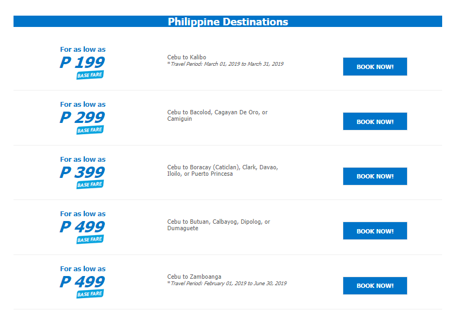The width and height of the screenshot is (460, 317).
Task: Click the Base Fare badge under P 299
Action: click(90, 130)
